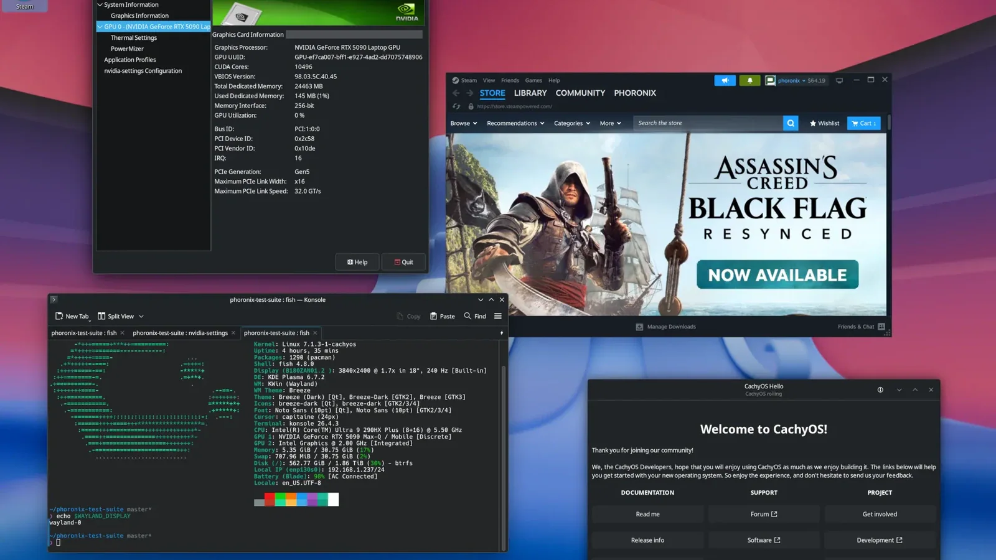The width and height of the screenshot is (996, 560).
Task: Open Manage Downloads in Steam
Action: (665, 327)
